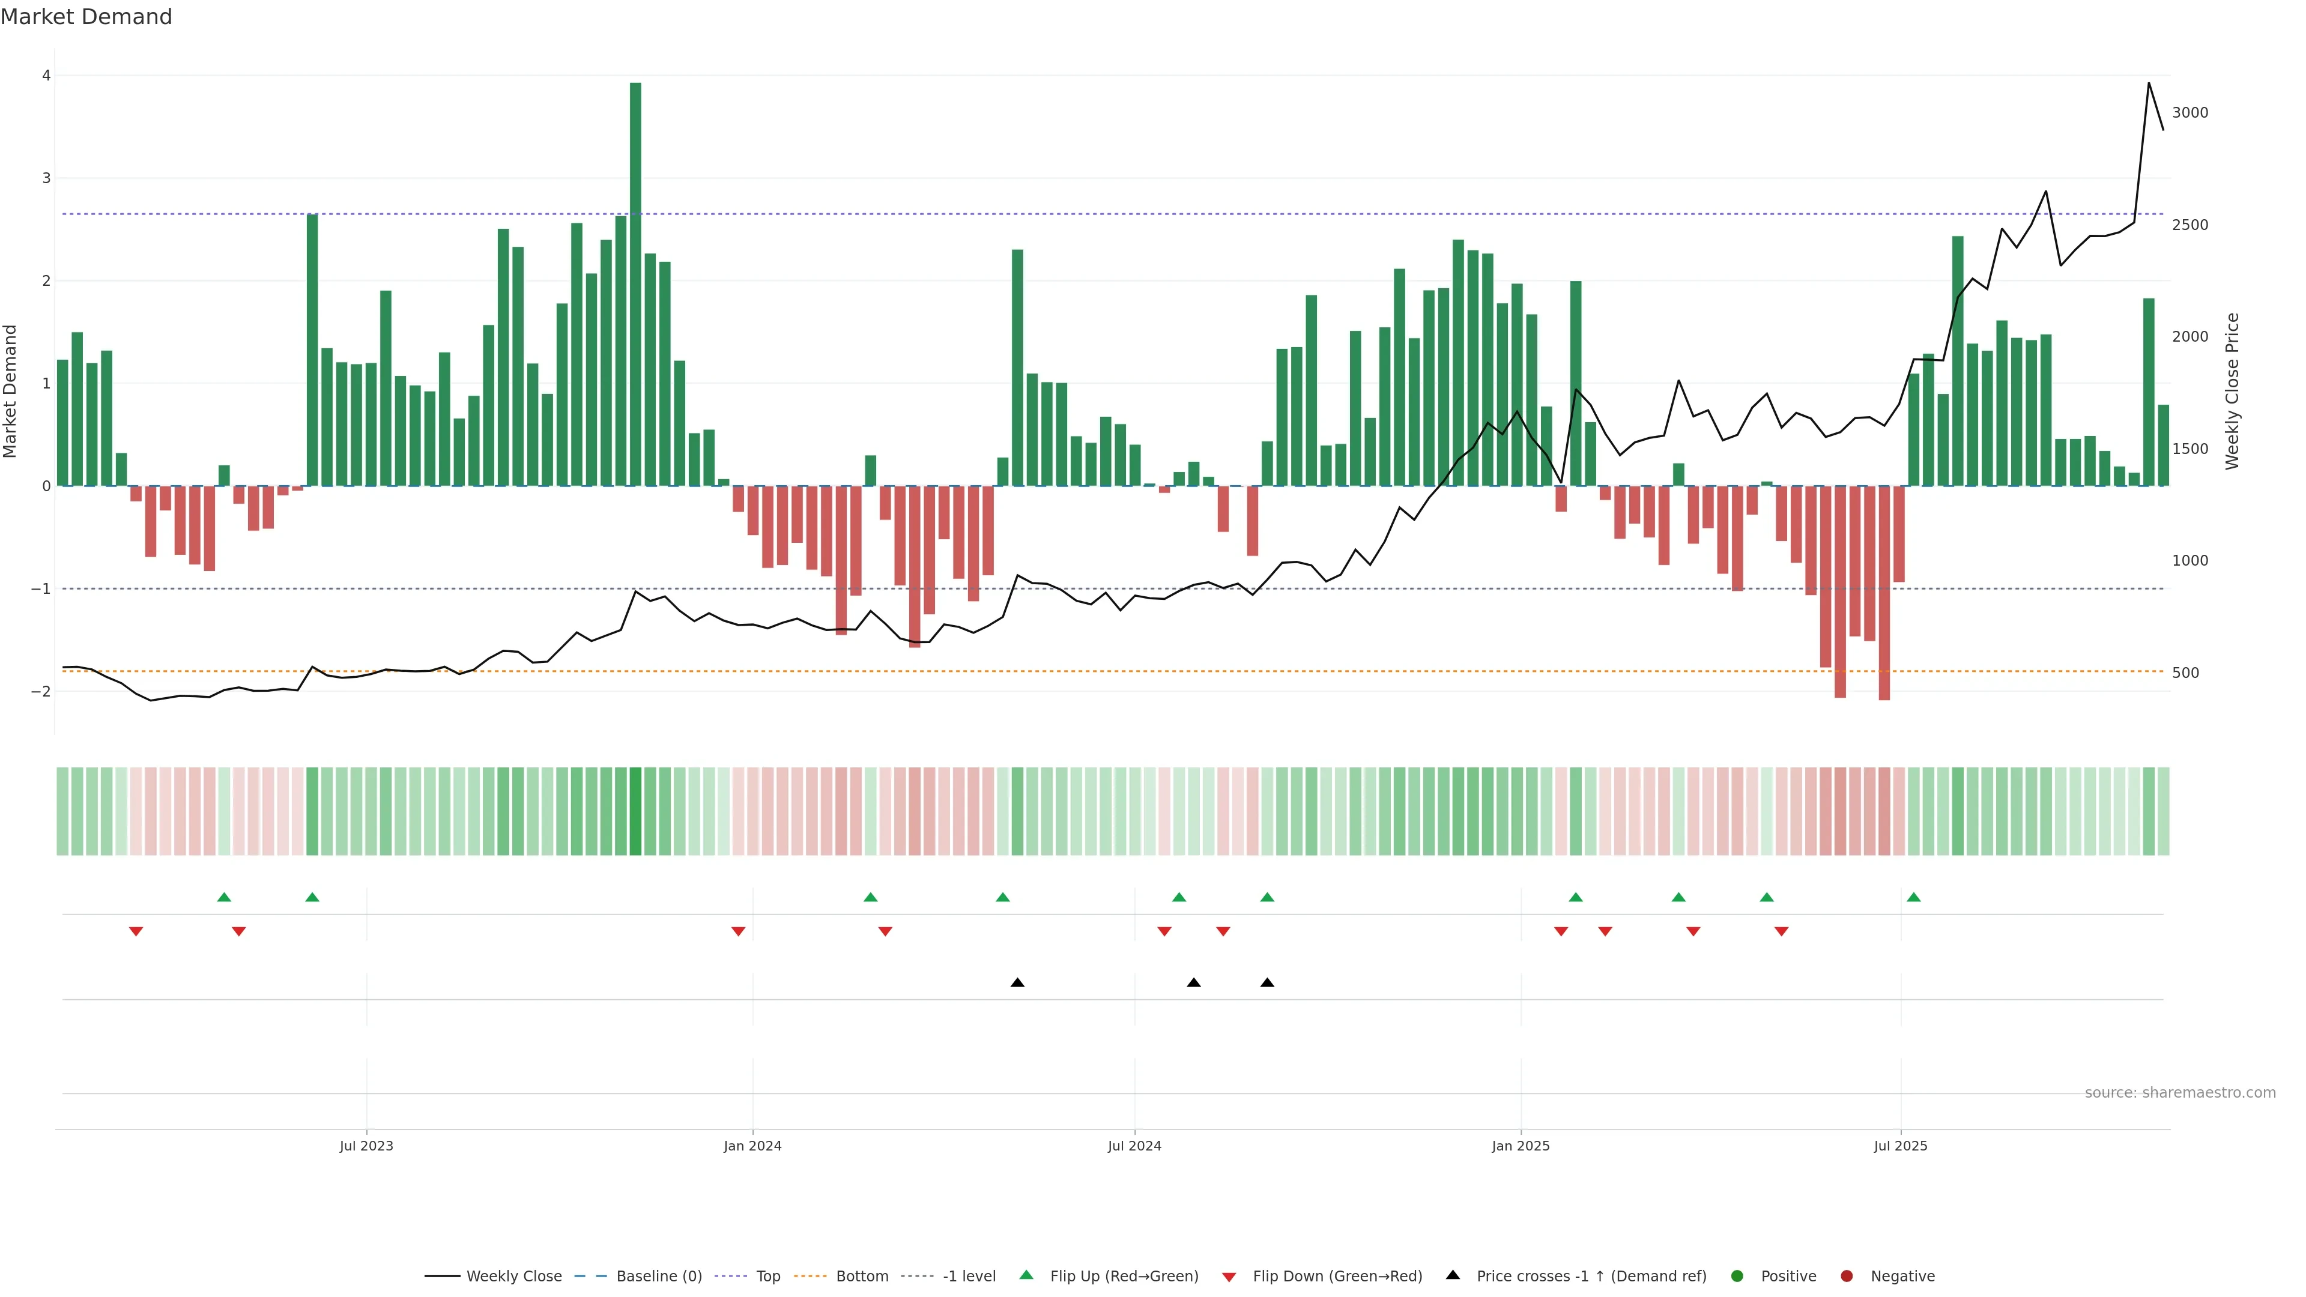Click the rightmost green flip-up marker
Screen dimensions: 2306x1297
pos(1913,897)
